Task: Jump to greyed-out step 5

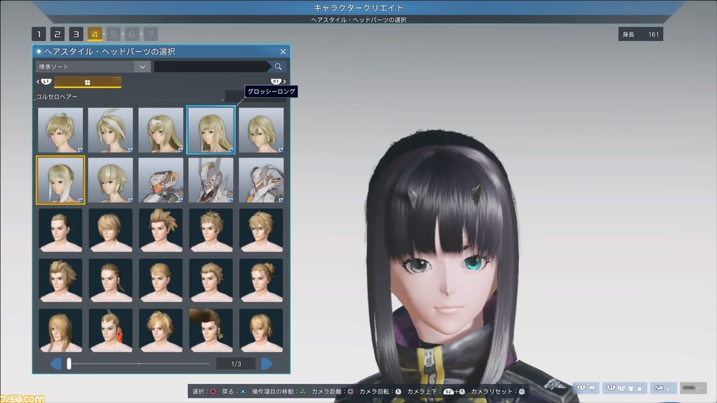Action: [113, 34]
